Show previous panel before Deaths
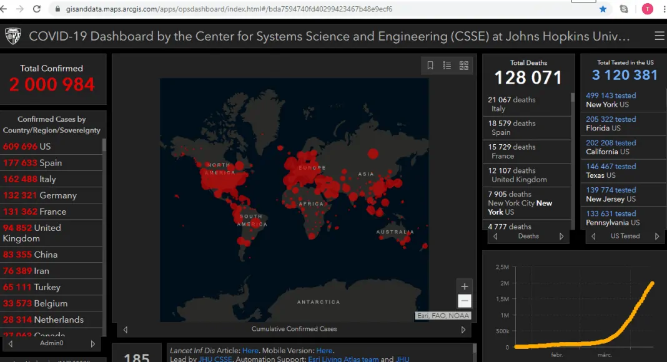The image size is (667, 362). [x=496, y=236]
